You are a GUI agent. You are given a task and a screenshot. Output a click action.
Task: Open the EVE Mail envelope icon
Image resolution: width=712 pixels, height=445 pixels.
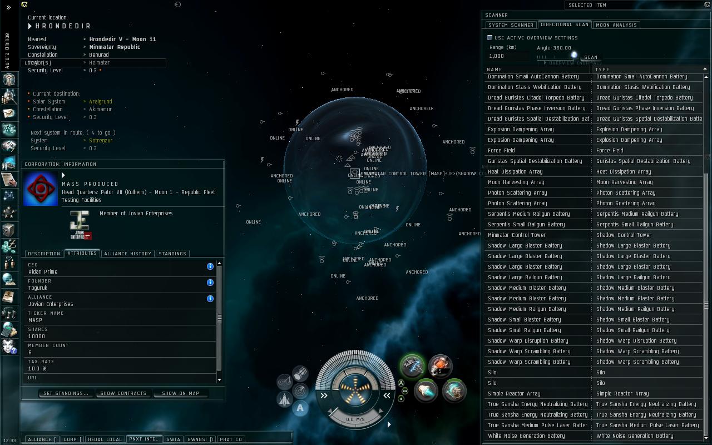[x=9, y=113]
